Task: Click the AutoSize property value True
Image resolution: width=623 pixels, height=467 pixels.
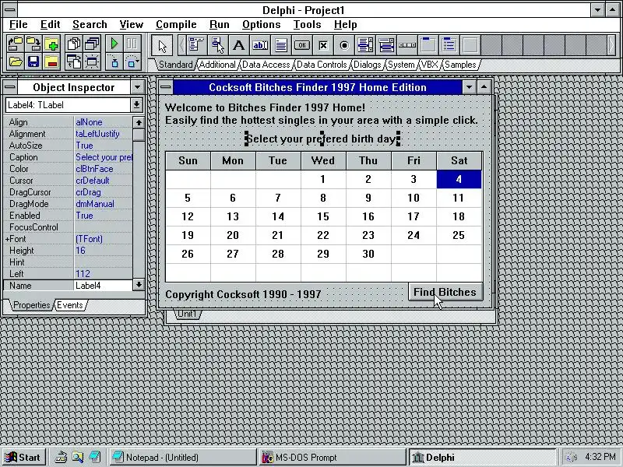Action: click(103, 146)
